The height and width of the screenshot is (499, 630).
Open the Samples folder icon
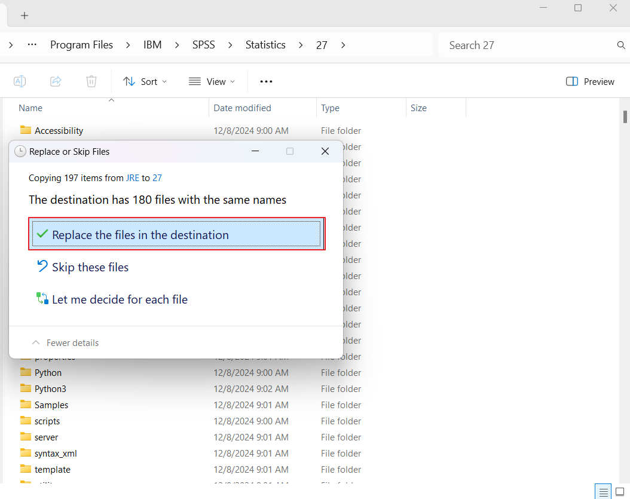click(26, 405)
